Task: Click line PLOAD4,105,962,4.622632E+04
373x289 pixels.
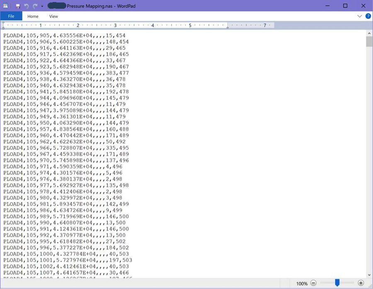Action: [x=64, y=142]
